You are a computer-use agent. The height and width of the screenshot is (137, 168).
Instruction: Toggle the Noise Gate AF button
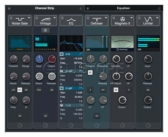point(20,90)
